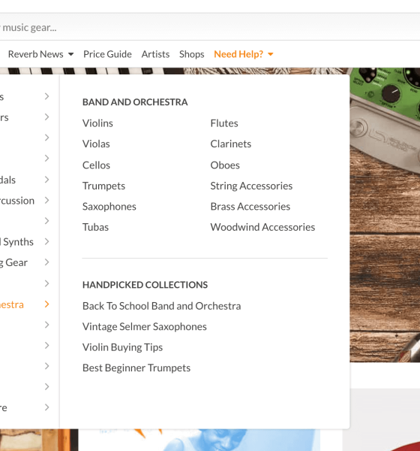Go to the Artists page
The width and height of the screenshot is (420, 451).
coord(155,54)
